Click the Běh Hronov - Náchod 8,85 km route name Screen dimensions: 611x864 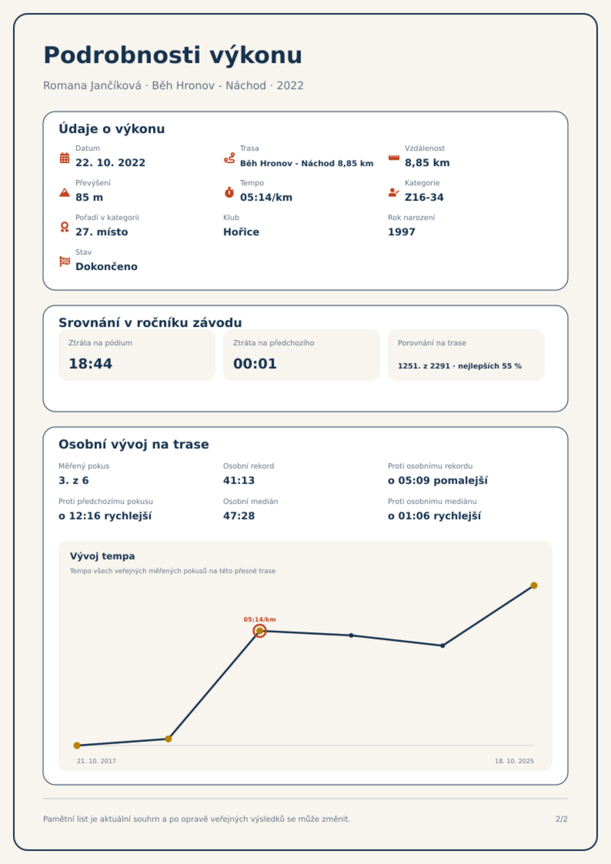(307, 163)
